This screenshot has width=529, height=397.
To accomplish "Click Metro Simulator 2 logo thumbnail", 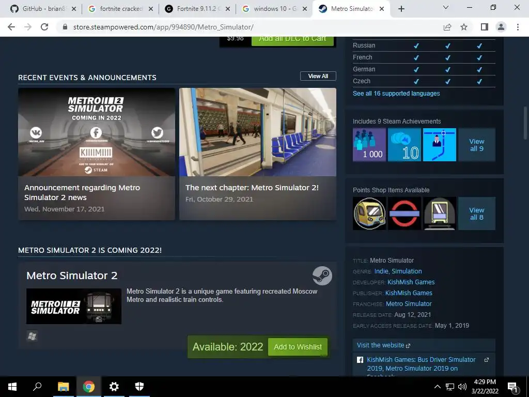I will pos(74,306).
